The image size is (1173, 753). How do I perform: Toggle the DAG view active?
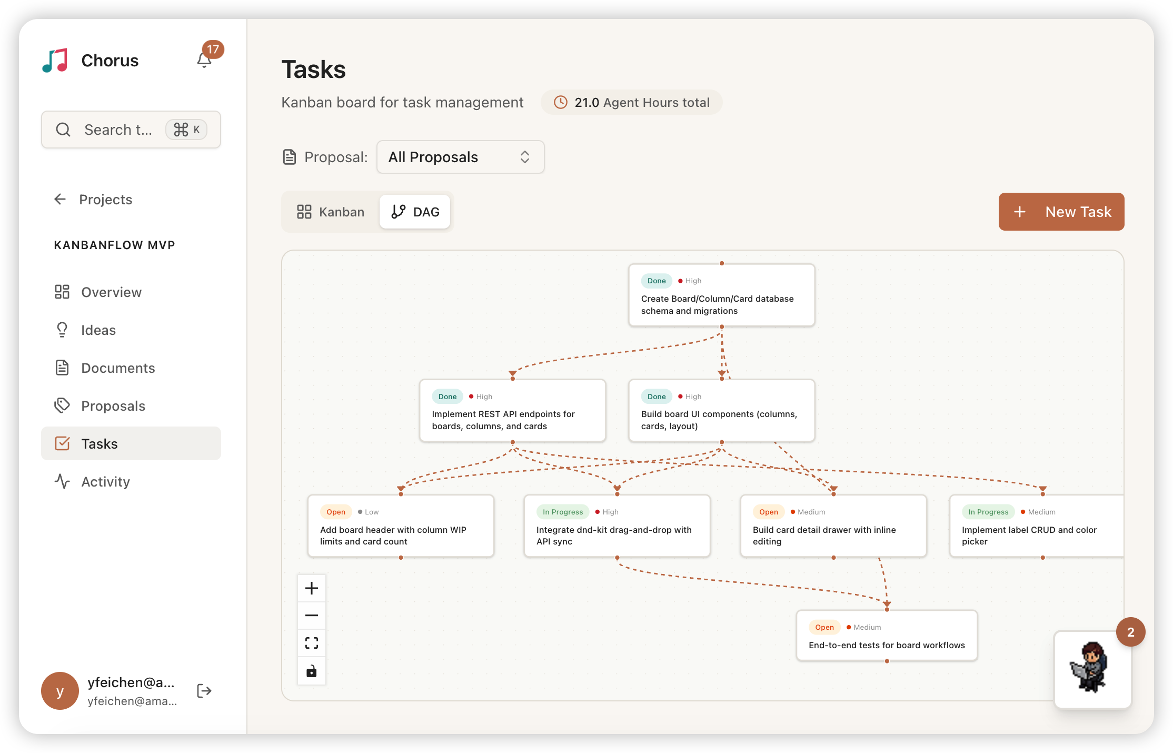coord(415,212)
